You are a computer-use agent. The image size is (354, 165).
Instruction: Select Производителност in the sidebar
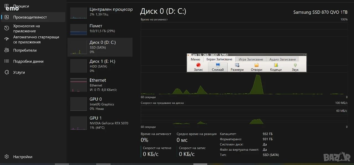(33, 17)
